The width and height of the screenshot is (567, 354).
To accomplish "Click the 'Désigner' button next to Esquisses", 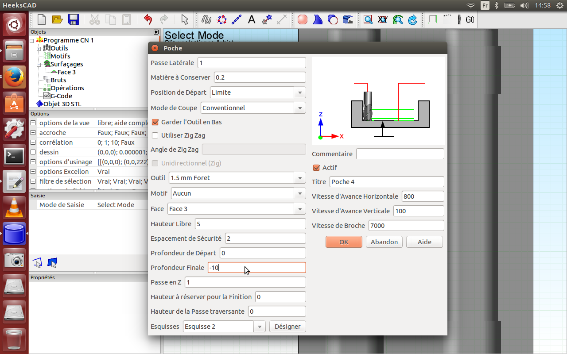I will click(287, 327).
